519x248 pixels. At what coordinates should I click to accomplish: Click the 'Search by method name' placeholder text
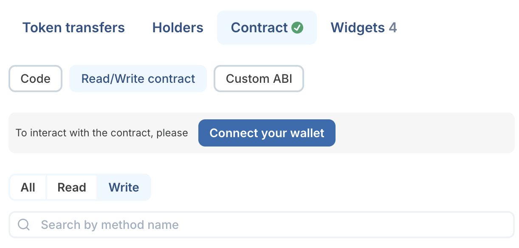pyautogui.click(x=110, y=225)
